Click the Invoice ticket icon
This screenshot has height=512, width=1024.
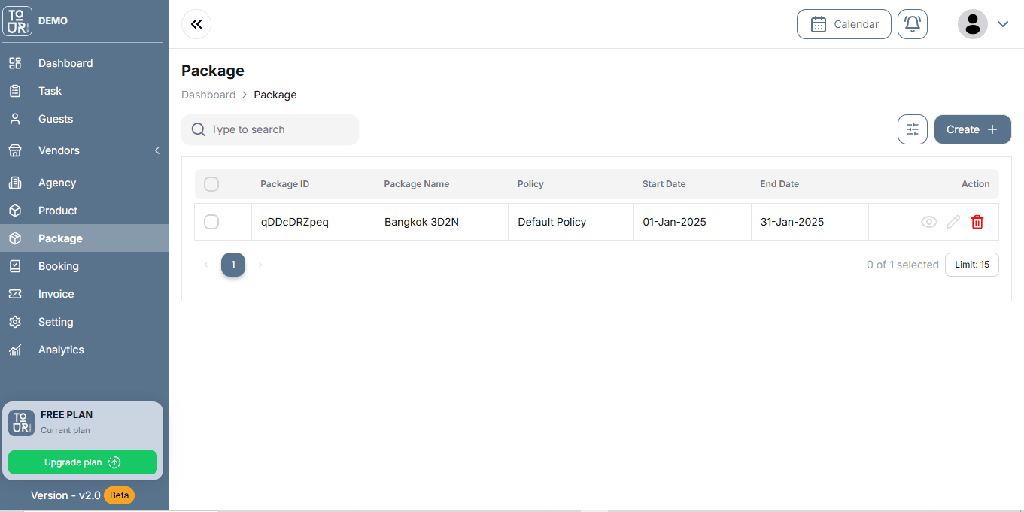[15, 294]
